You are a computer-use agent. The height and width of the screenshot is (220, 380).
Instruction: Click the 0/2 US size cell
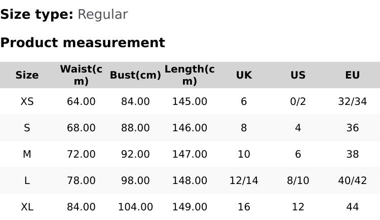[298, 101]
